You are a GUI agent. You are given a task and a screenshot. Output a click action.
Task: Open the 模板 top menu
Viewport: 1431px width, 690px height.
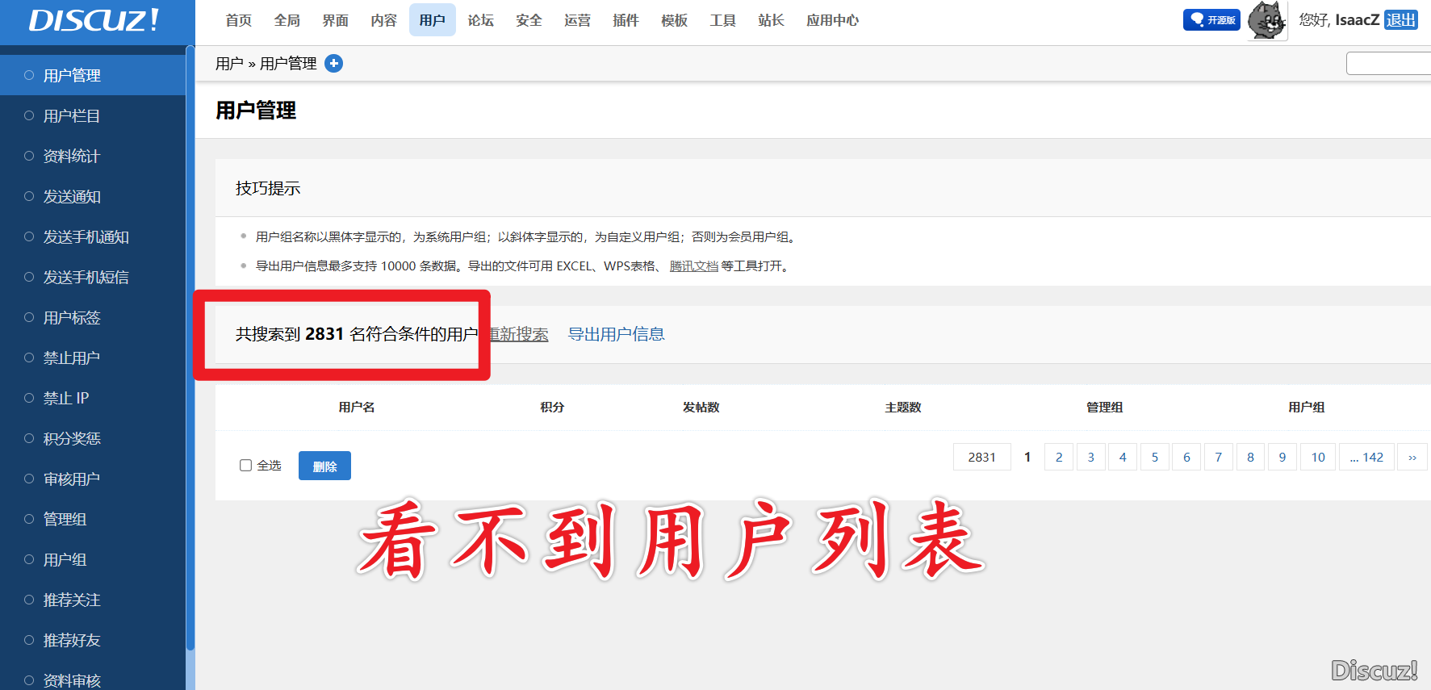pyautogui.click(x=674, y=20)
